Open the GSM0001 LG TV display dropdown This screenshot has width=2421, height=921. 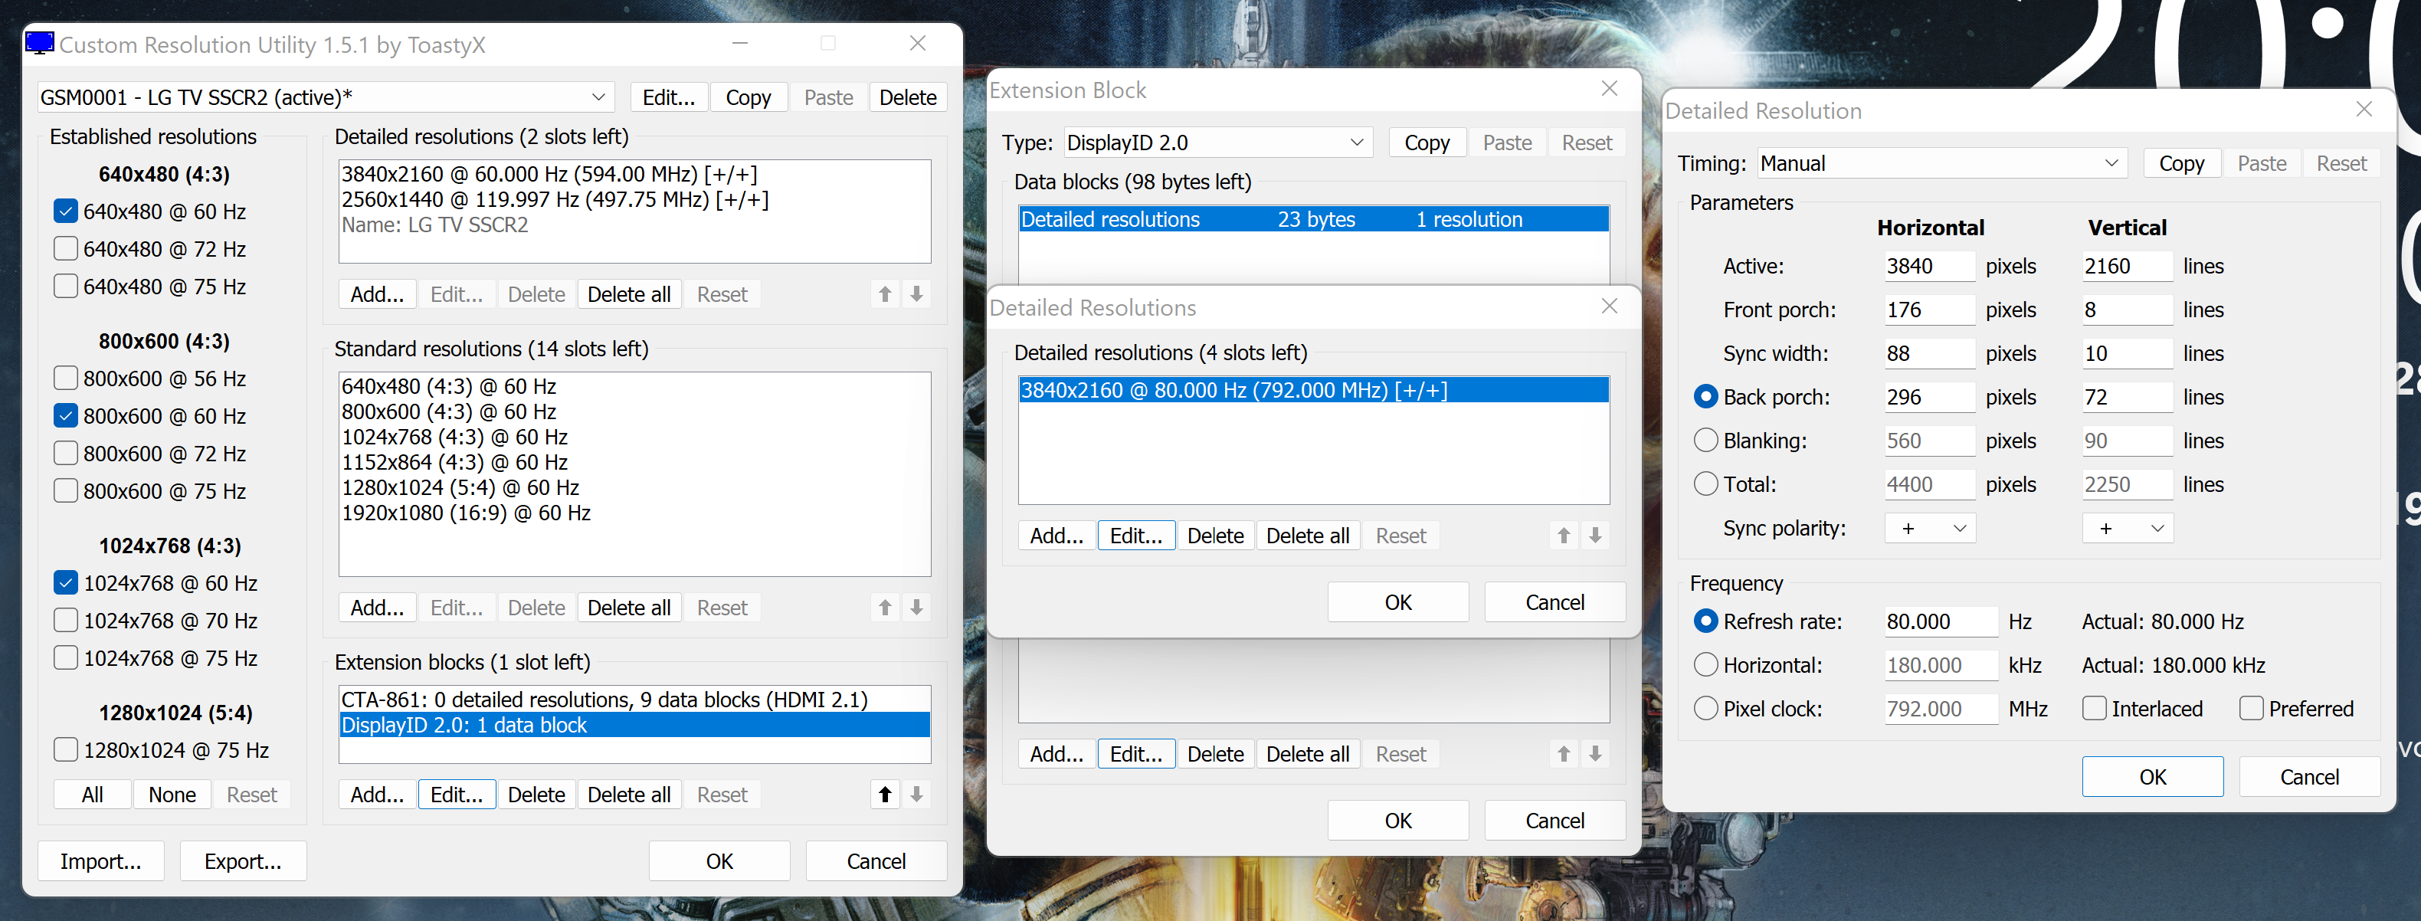coord(325,97)
